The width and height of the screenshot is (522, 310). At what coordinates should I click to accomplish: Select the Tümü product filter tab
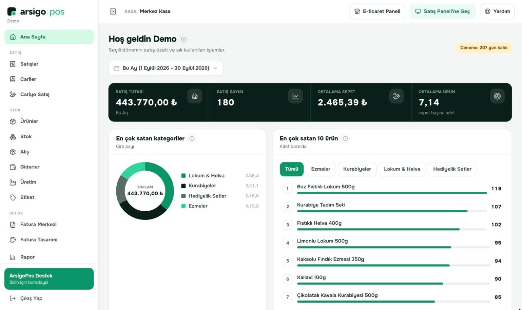[291, 169]
